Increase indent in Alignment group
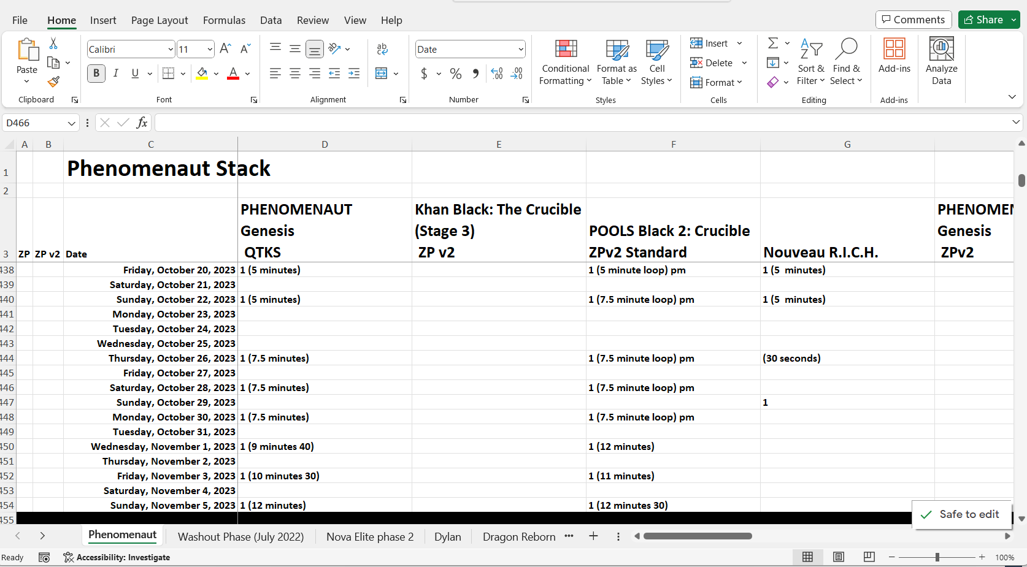The width and height of the screenshot is (1027, 567). (x=354, y=74)
